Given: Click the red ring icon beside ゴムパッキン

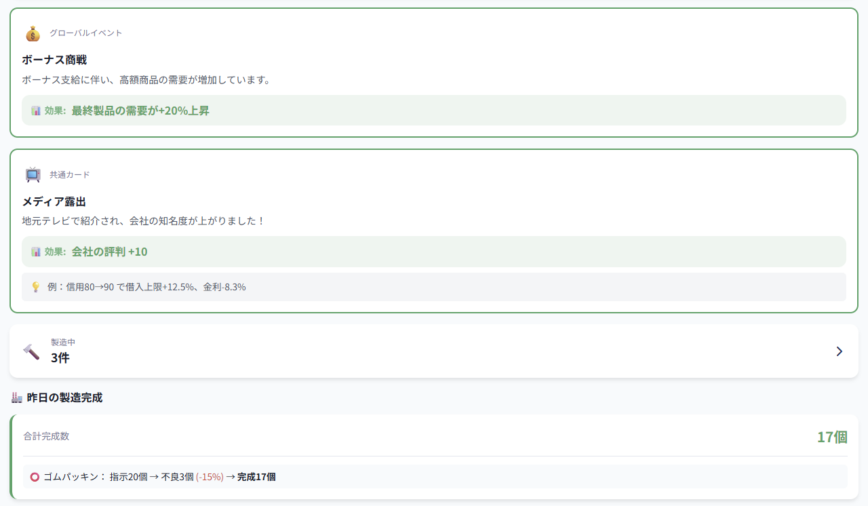Looking at the screenshot, I should pyautogui.click(x=35, y=477).
